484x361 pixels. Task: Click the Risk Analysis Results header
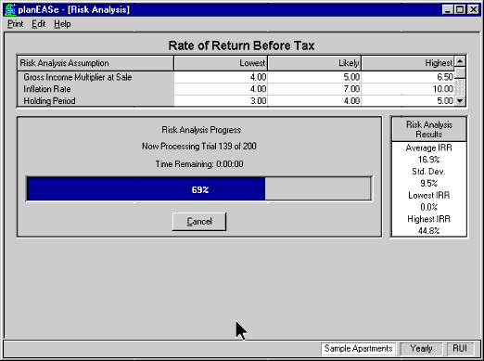pos(428,129)
